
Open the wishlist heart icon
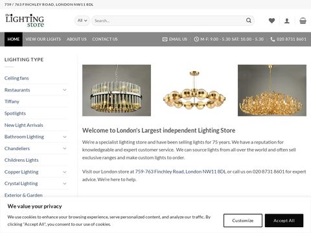coord(271,21)
